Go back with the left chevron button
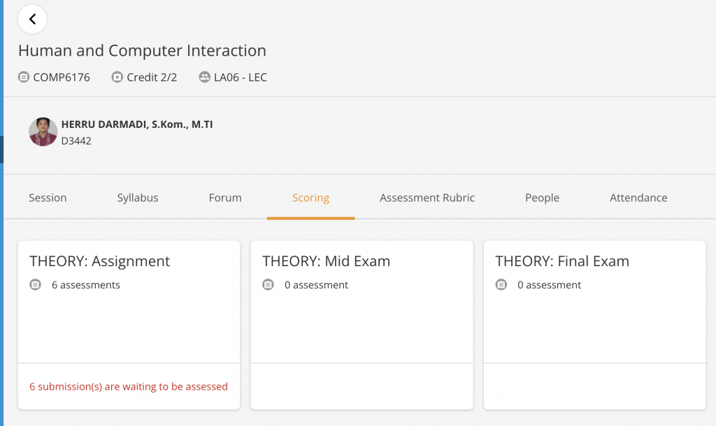716x426 pixels. click(x=32, y=19)
